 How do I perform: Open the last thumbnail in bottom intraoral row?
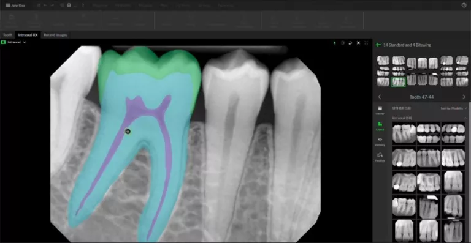point(453,231)
